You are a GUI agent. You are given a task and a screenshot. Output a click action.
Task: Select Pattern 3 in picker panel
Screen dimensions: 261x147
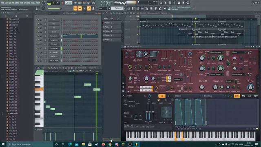[x=112, y=31]
